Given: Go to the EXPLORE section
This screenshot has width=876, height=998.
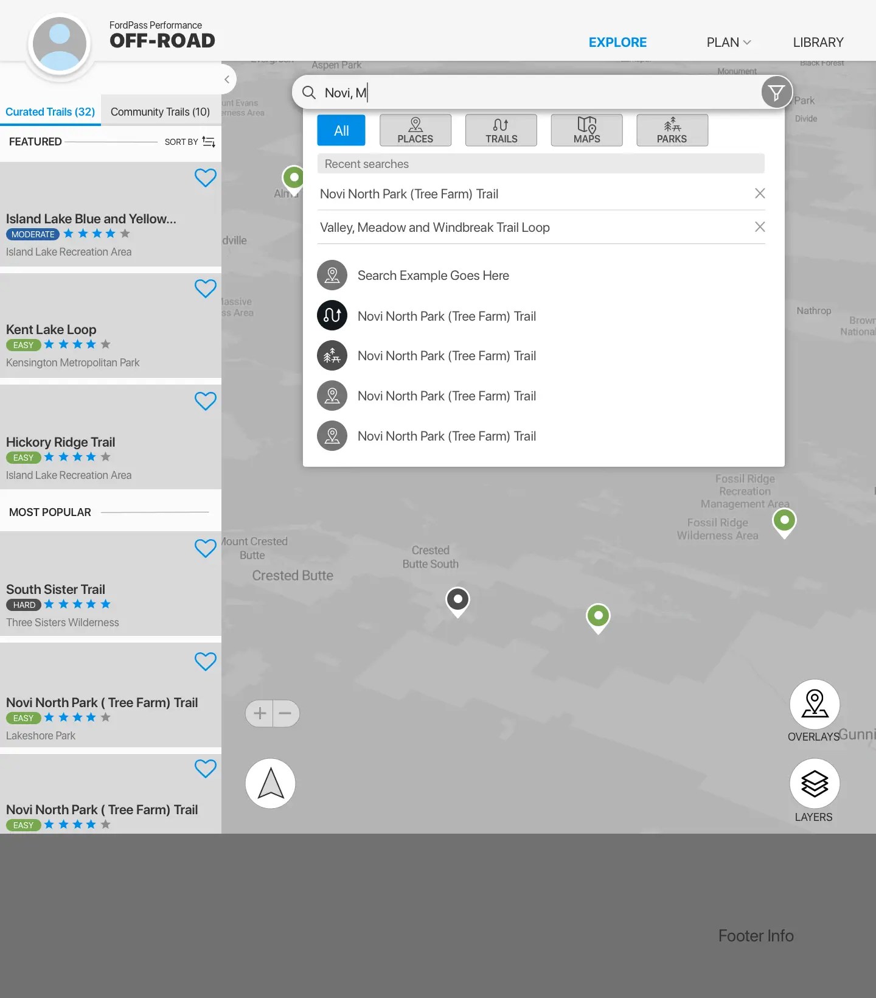Looking at the screenshot, I should pos(617,43).
